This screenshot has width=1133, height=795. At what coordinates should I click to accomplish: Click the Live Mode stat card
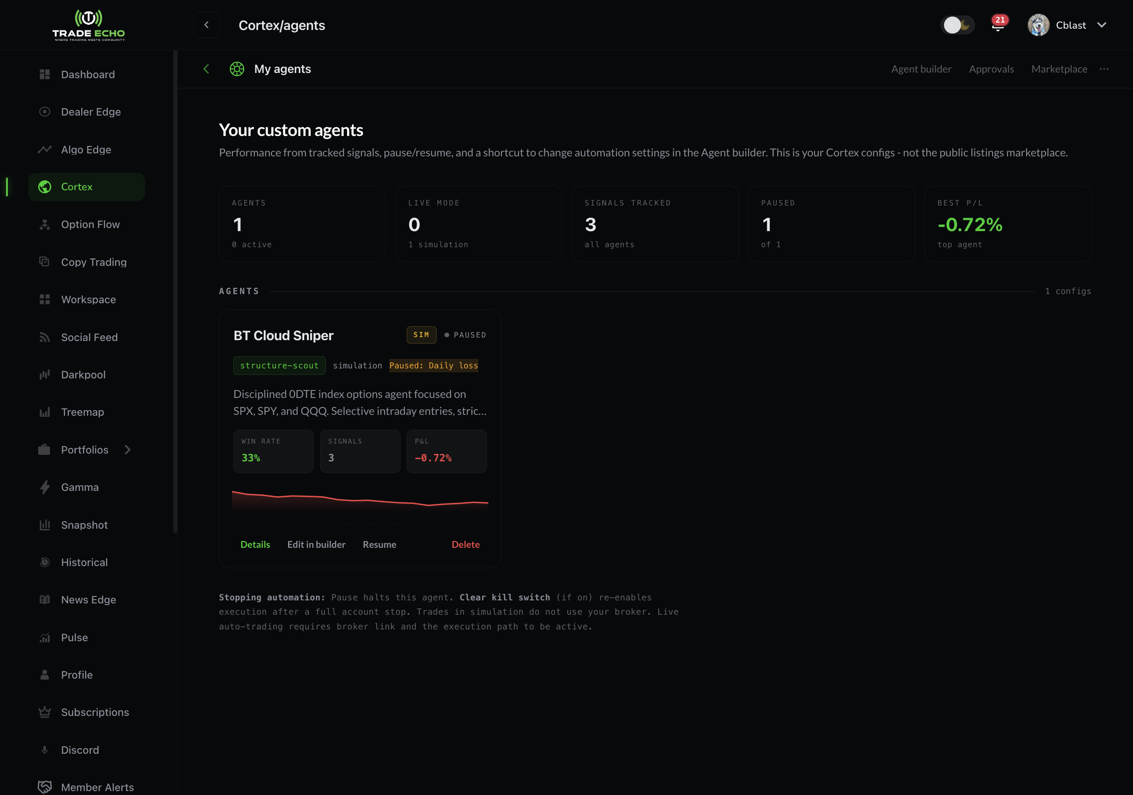pyautogui.click(x=479, y=224)
